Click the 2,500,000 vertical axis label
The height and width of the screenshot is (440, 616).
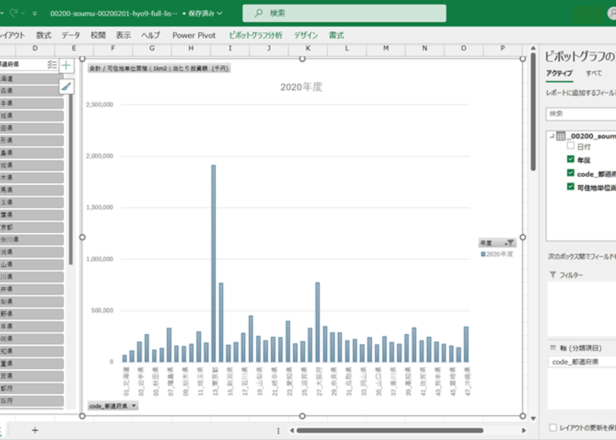(x=99, y=105)
